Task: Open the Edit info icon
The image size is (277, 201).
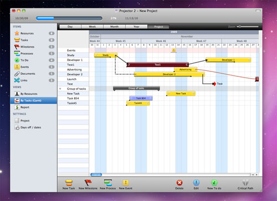Action: [x=196, y=183]
